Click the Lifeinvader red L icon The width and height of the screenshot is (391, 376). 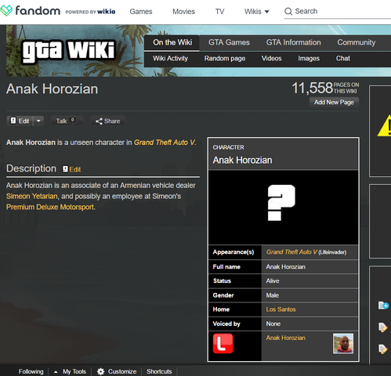tap(223, 344)
